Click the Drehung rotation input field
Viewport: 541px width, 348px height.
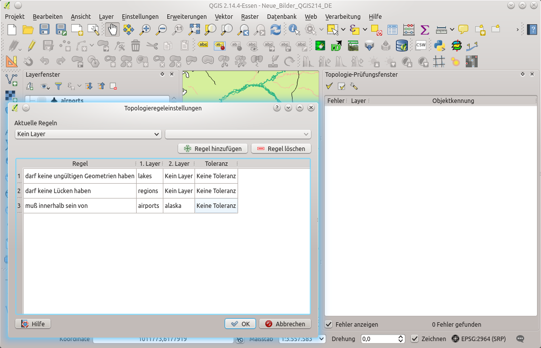pos(379,339)
